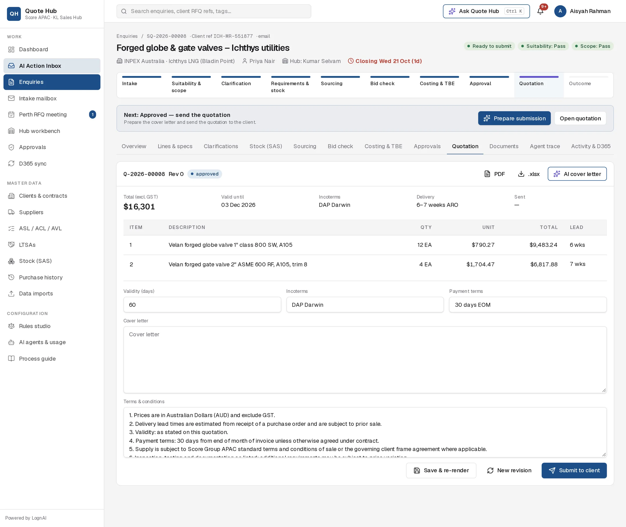This screenshot has height=527, width=626.
Task: Open the Costing & TBE tab
Action: pyautogui.click(x=383, y=147)
